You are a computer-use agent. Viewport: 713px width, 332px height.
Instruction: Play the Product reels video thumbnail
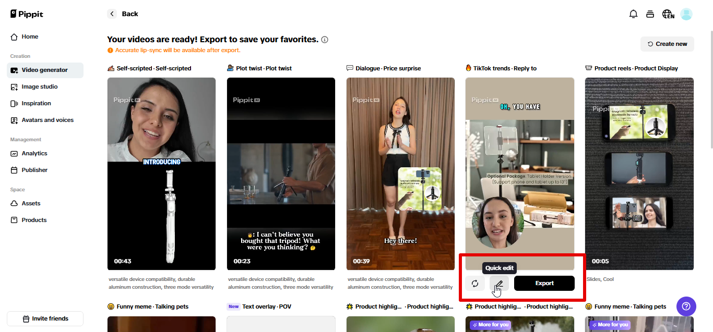pyautogui.click(x=639, y=174)
